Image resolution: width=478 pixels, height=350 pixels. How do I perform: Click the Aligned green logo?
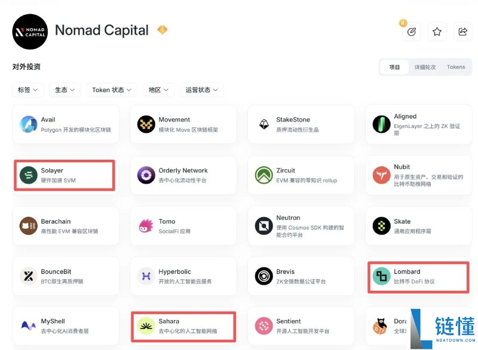tap(381, 124)
